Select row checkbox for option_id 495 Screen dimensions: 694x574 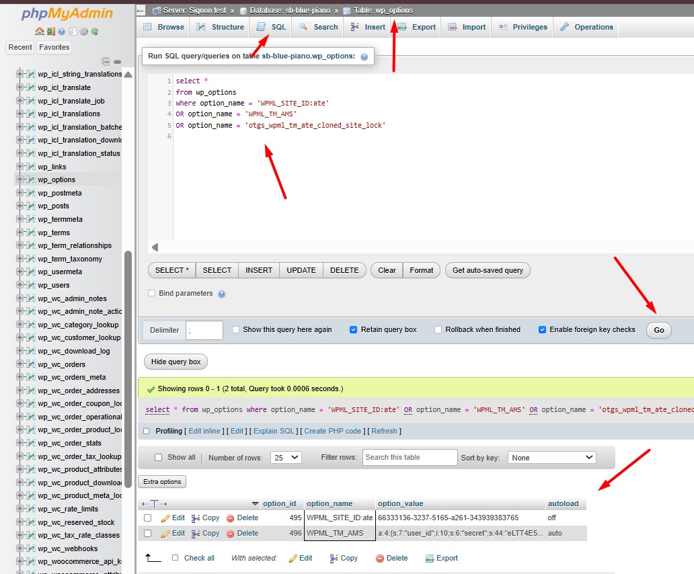point(148,518)
